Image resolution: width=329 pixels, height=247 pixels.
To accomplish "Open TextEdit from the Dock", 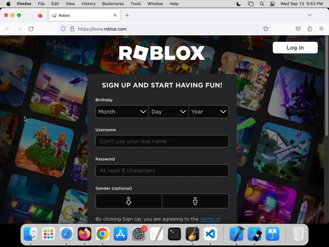I will pos(156,234).
